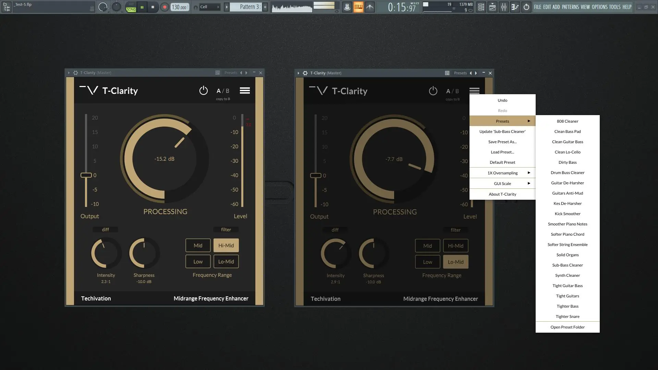Click Open Preset Folder
The height and width of the screenshot is (370, 658).
pos(568,327)
